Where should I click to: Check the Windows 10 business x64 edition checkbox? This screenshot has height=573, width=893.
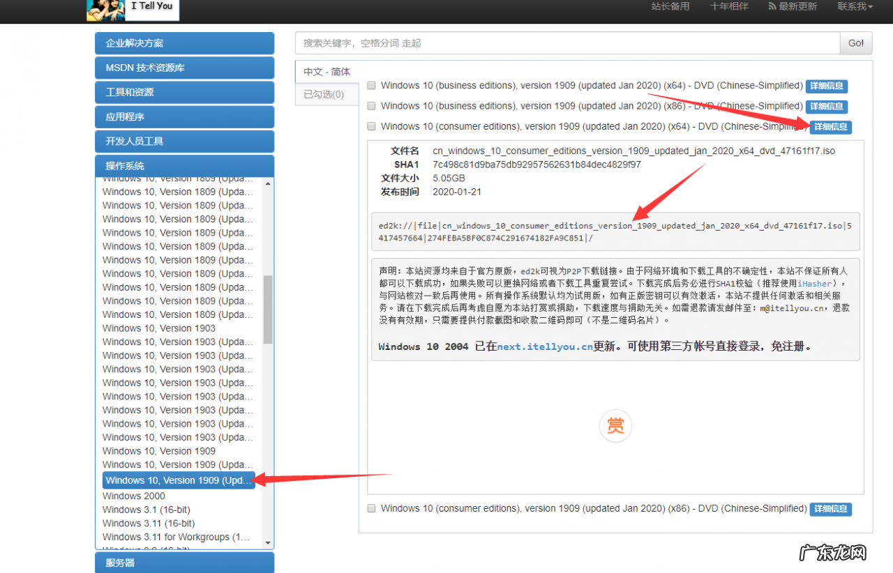[x=371, y=85]
